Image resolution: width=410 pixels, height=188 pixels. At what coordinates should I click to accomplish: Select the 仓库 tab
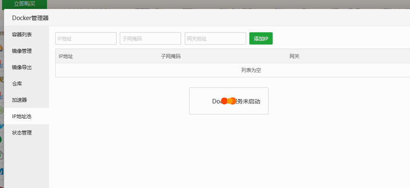[27, 84]
